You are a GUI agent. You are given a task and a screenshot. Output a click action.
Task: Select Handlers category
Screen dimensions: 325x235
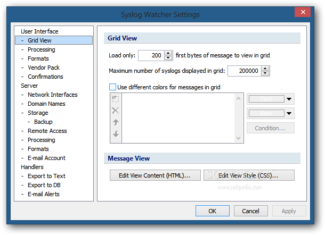32,167
